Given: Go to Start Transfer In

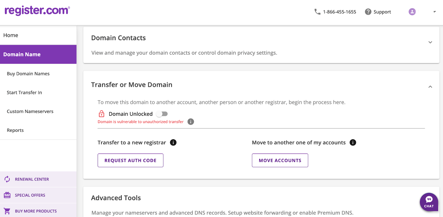Looking at the screenshot, I should coord(24,92).
